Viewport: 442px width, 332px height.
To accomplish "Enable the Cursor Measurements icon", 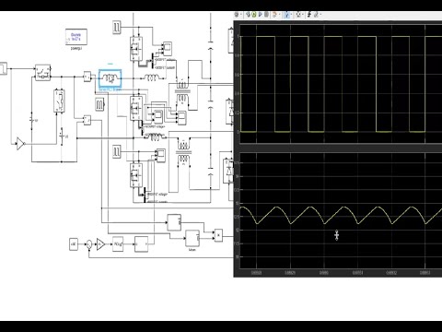I will click(x=316, y=15).
